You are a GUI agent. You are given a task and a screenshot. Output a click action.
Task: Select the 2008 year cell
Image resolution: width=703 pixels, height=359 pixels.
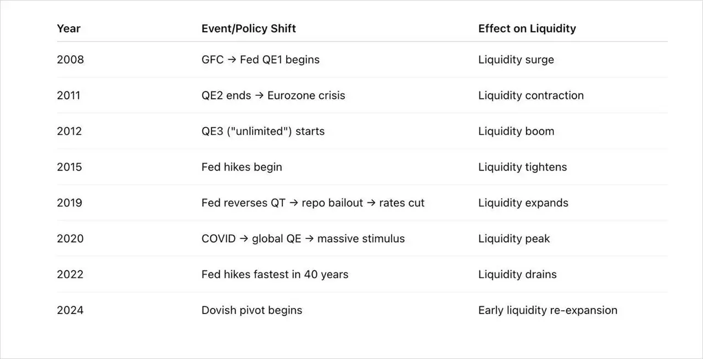70,60
